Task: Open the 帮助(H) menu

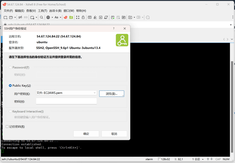Action: (x=81, y=11)
